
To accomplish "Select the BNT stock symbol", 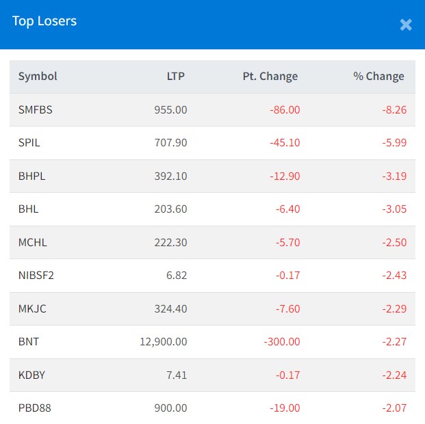I will [x=29, y=341].
